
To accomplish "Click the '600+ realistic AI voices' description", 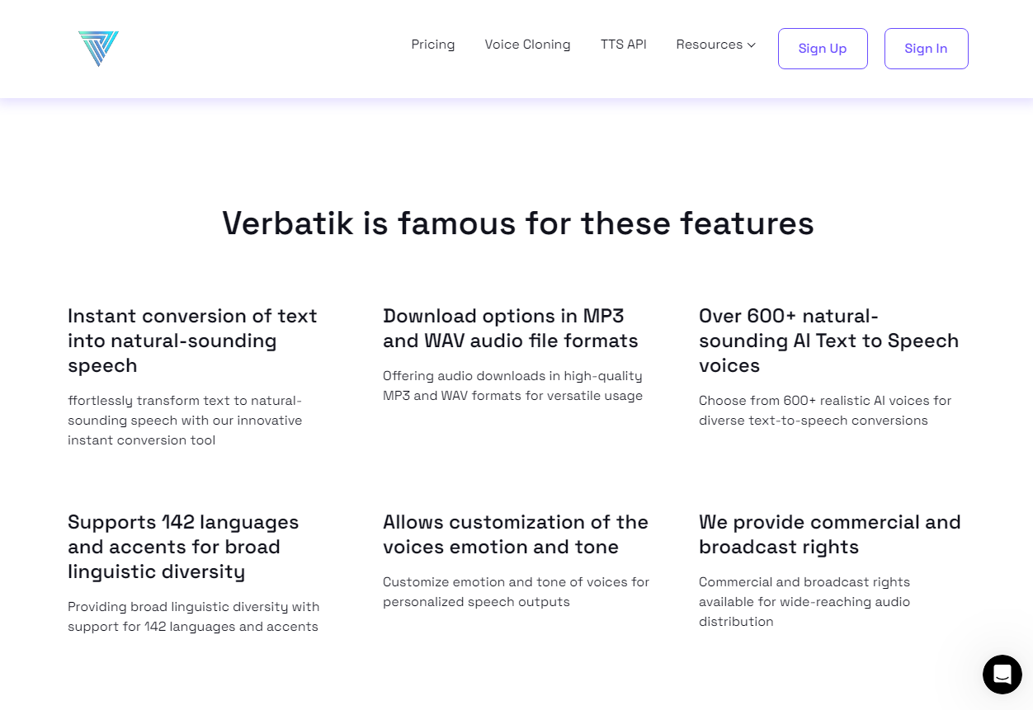I will pos(825,411).
